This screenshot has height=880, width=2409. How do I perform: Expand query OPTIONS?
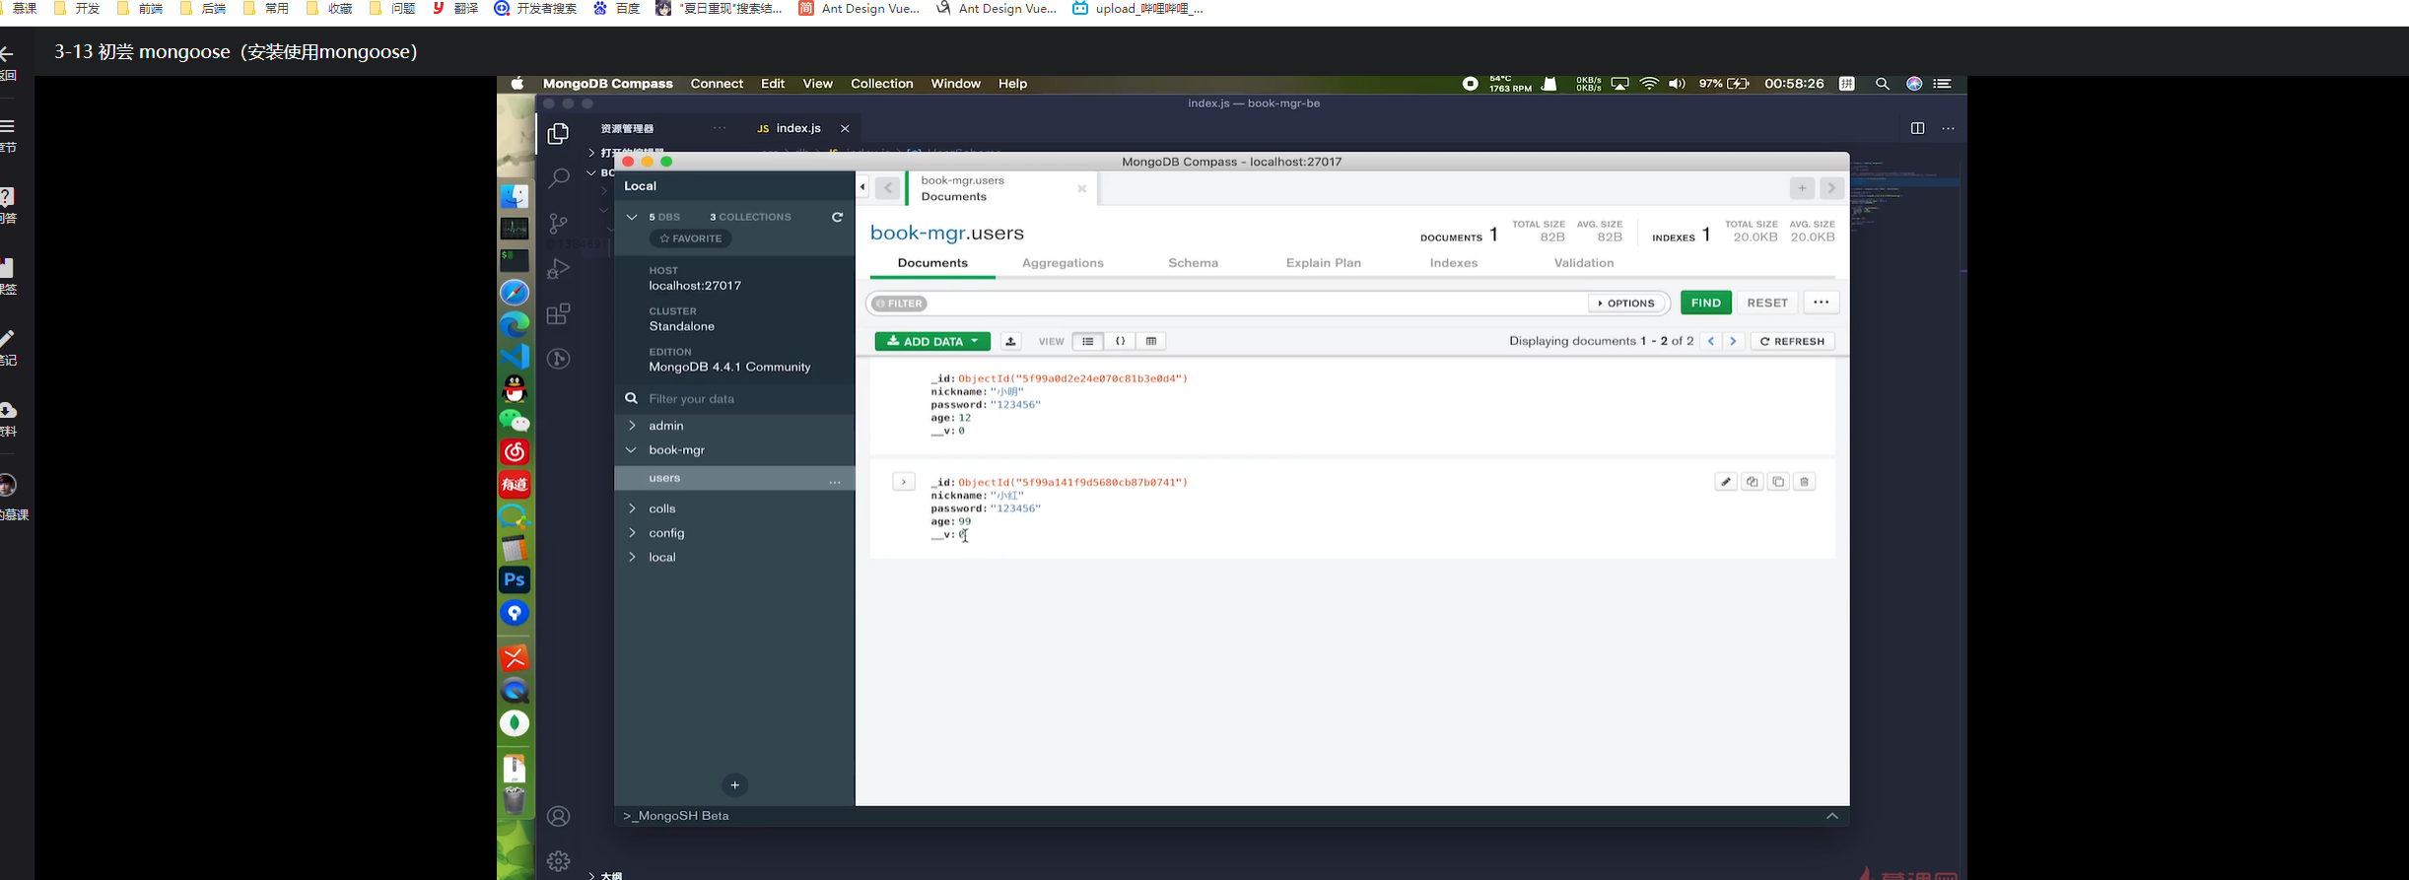(x=1626, y=304)
